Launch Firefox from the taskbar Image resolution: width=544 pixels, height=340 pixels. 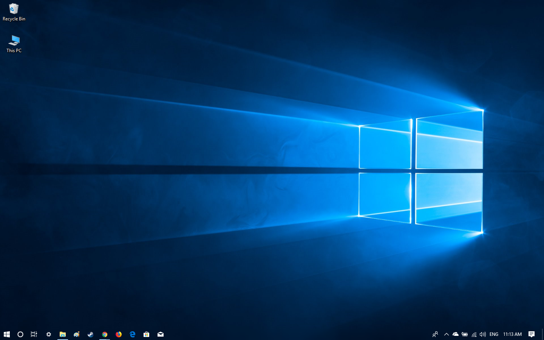(x=119, y=334)
